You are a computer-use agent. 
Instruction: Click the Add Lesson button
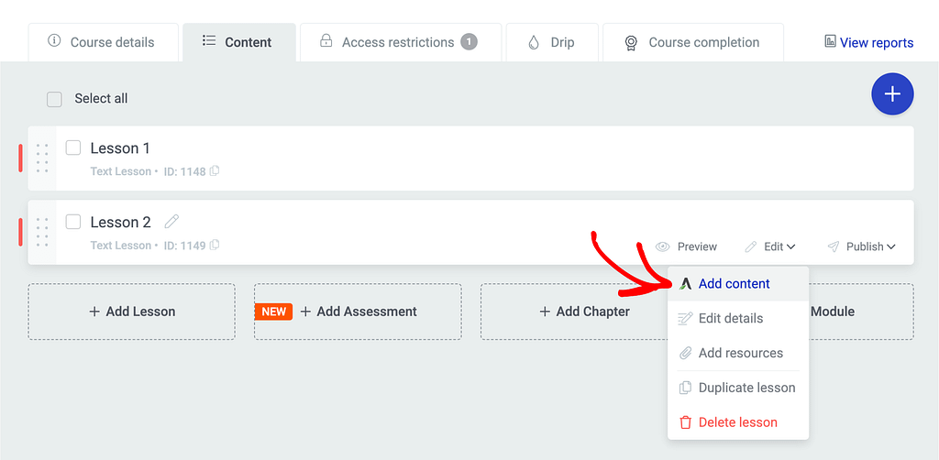pos(131,312)
